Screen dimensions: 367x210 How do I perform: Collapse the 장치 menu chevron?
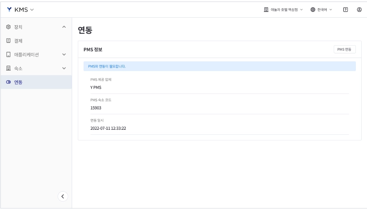coord(64,27)
